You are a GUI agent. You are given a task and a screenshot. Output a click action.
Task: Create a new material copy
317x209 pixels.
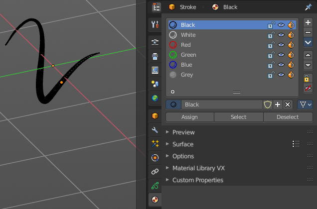[x=278, y=104]
